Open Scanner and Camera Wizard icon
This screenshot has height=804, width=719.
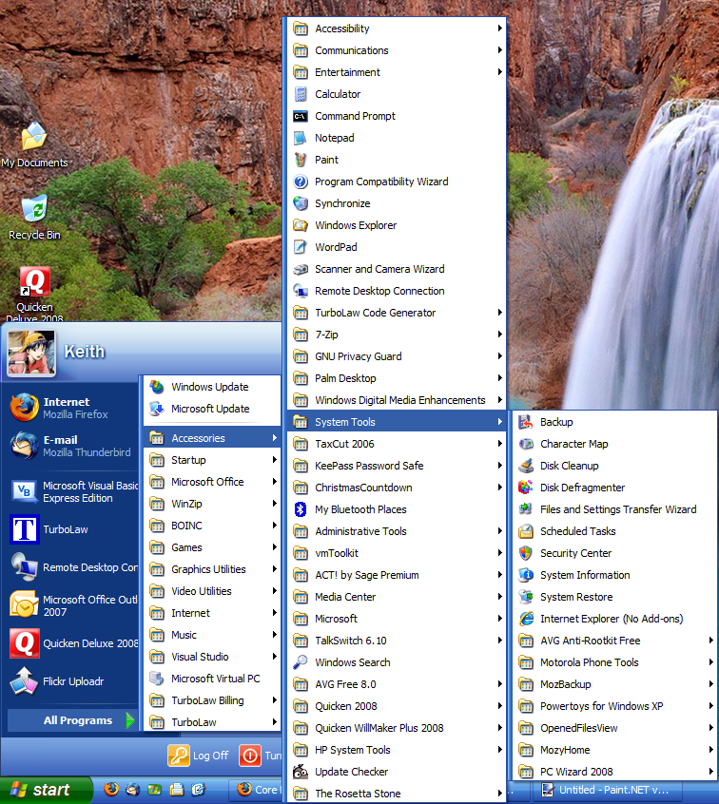[301, 269]
